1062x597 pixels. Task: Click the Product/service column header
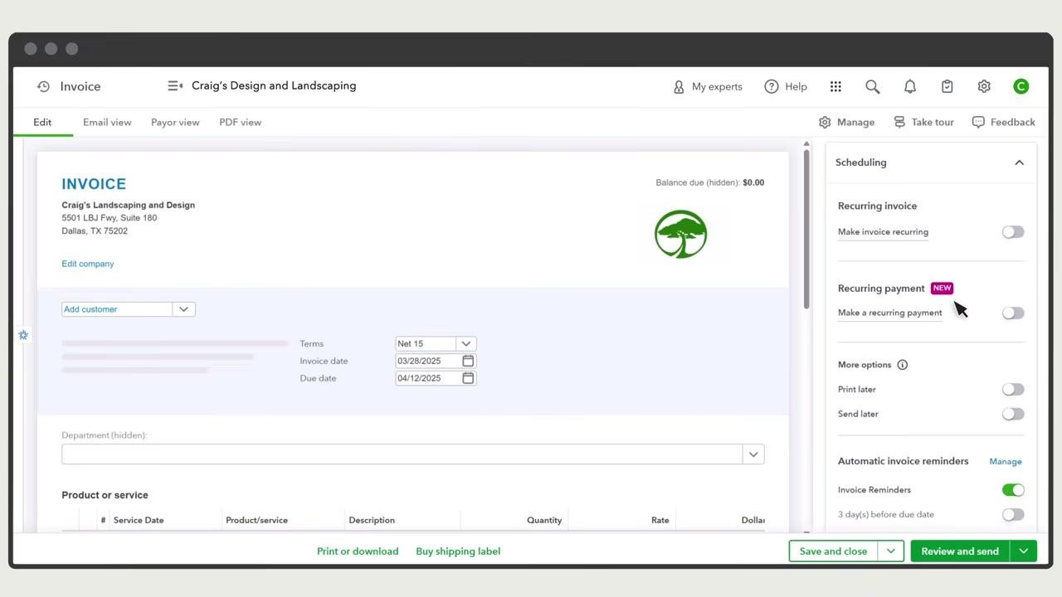[256, 521]
